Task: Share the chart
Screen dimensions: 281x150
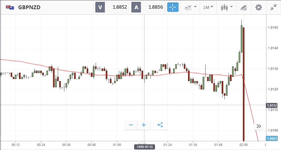Action: [160, 125]
